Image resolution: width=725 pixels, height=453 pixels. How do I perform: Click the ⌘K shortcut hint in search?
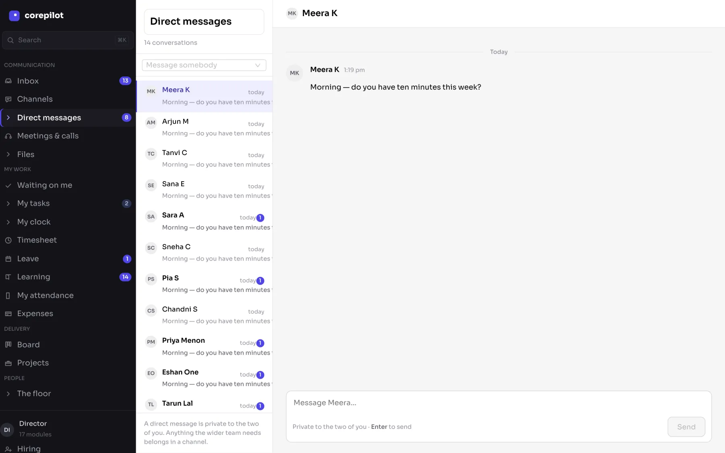122,40
